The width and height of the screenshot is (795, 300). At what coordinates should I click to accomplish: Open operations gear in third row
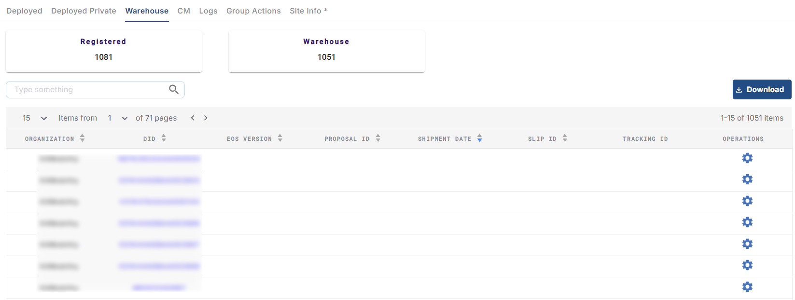747,201
